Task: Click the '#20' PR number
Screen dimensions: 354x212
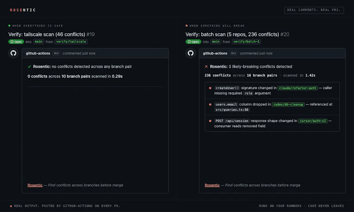Action: [285, 35]
